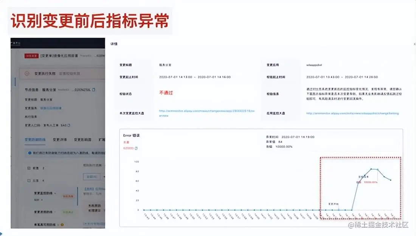Copy the red metric ID under Error chart title
The image size is (416, 236).
pos(136,148)
